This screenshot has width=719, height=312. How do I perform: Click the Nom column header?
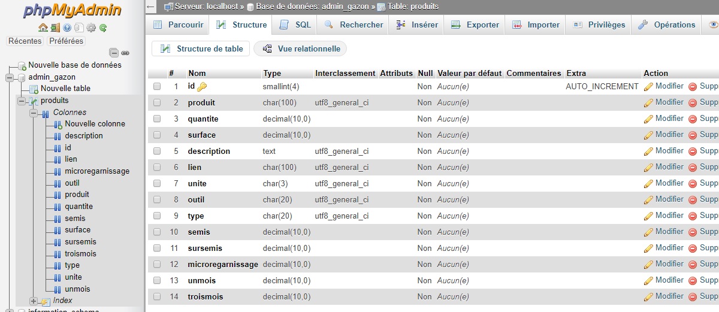[197, 73]
